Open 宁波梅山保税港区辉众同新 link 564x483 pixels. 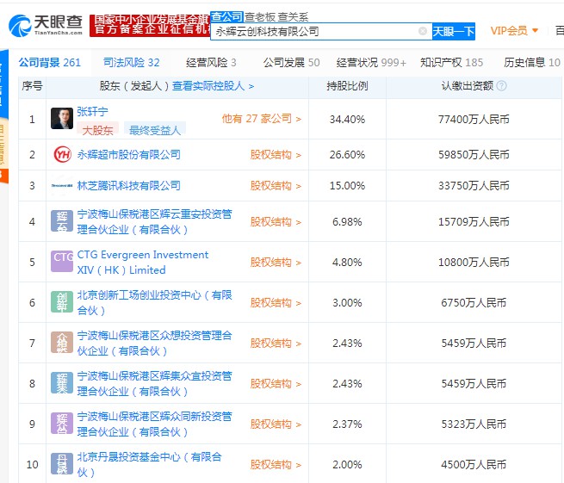pyautogui.click(x=155, y=424)
